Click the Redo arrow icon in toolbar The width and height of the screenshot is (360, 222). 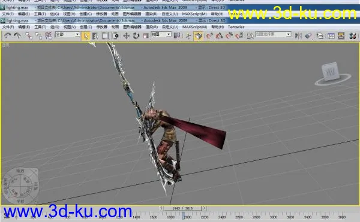click(x=17, y=36)
